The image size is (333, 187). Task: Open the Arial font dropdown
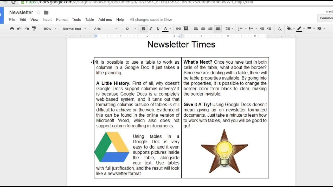click(x=106, y=29)
